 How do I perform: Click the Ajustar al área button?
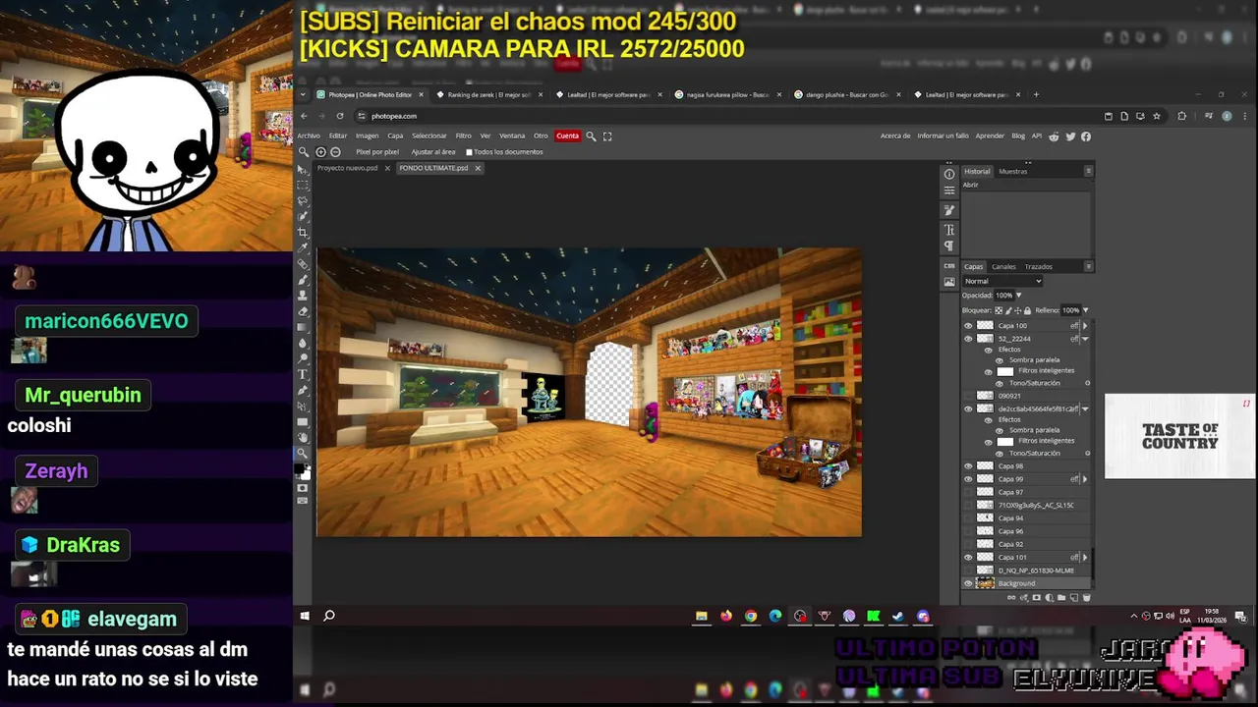[x=432, y=152]
